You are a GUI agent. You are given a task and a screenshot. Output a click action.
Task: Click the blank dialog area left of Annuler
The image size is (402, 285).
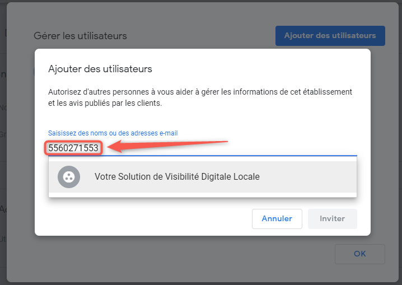(146, 218)
